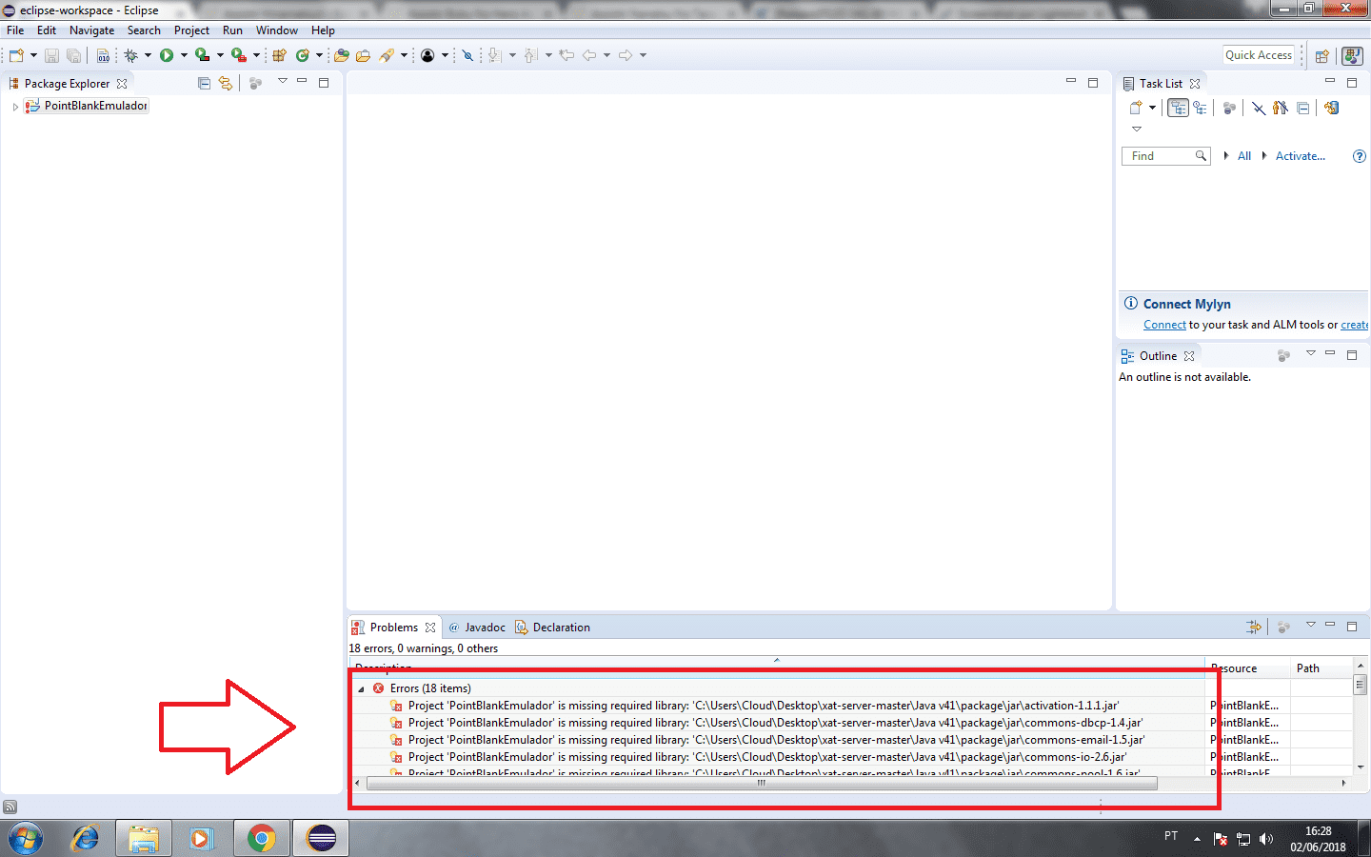Toggle Focus on Active Task in Outline
Image resolution: width=1371 pixels, height=857 pixels.
pyautogui.click(x=1283, y=355)
